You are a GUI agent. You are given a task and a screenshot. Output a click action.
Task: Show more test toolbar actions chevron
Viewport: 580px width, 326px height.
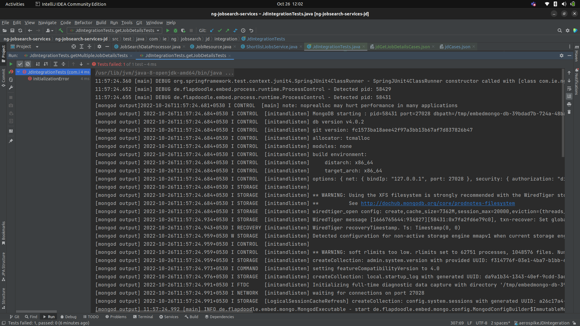pyautogui.click(x=88, y=64)
